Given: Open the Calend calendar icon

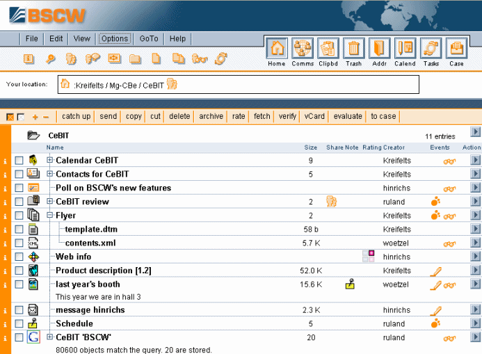Looking at the screenshot, I should click(405, 49).
